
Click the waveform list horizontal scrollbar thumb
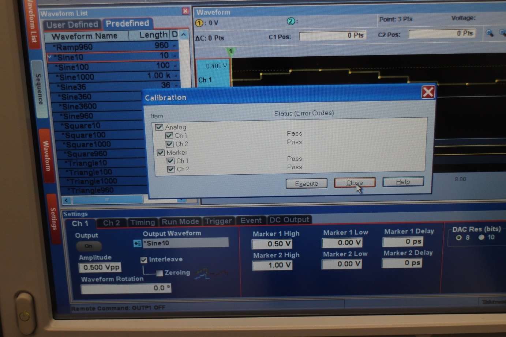[107, 200]
